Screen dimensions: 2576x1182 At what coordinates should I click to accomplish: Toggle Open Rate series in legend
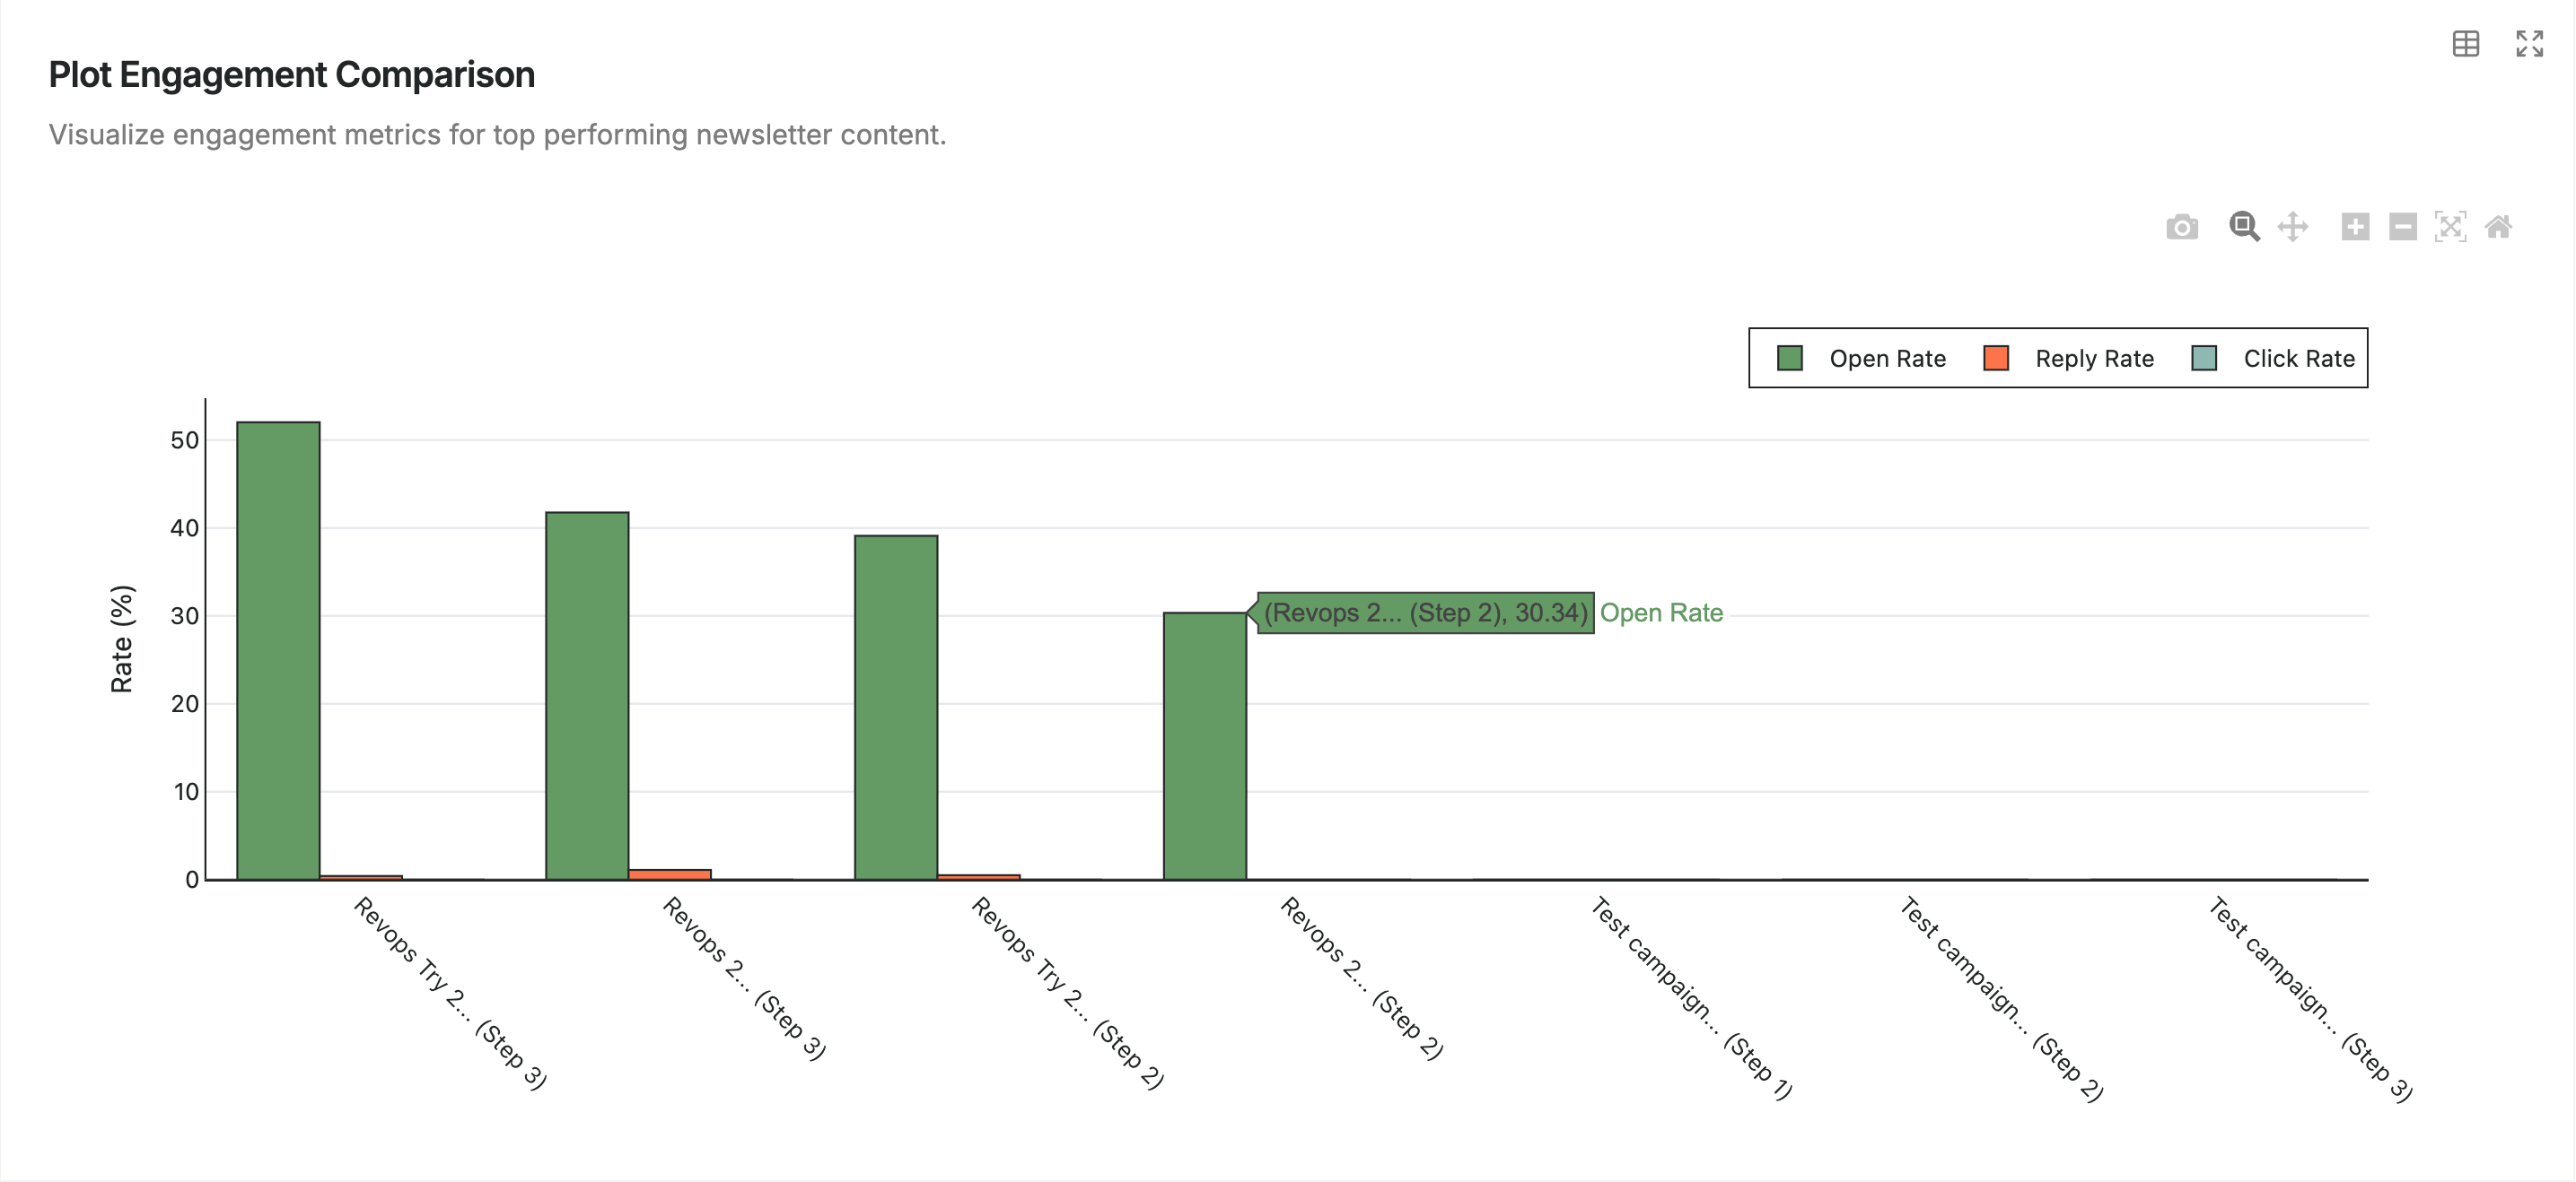(x=1887, y=359)
